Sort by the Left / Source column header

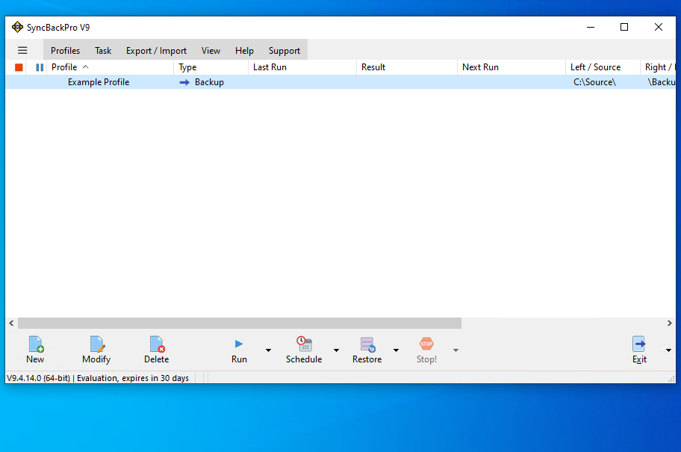tap(603, 67)
